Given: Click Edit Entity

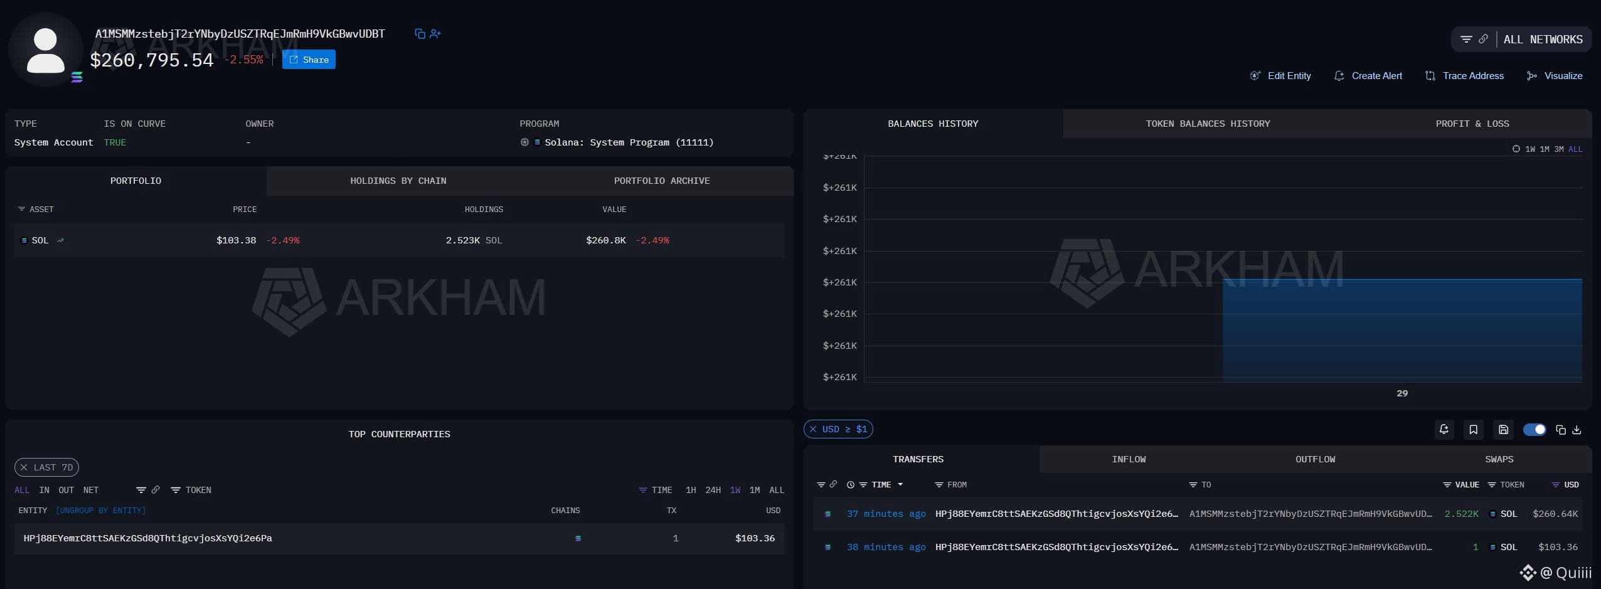Looking at the screenshot, I should point(1280,76).
